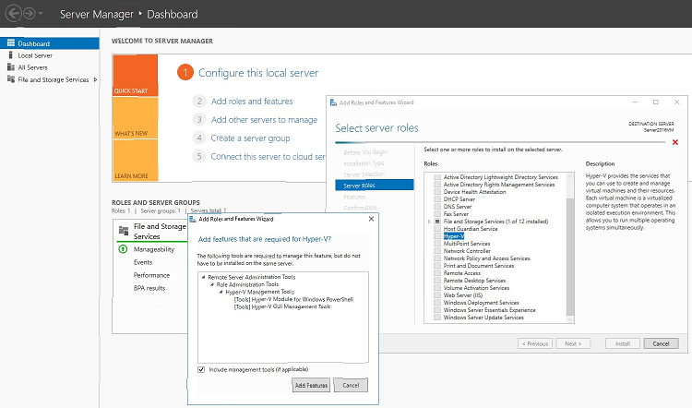Click the Local Server icon in sidebar
This screenshot has height=408, width=692.
pyautogui.click(x=10, y=55)
